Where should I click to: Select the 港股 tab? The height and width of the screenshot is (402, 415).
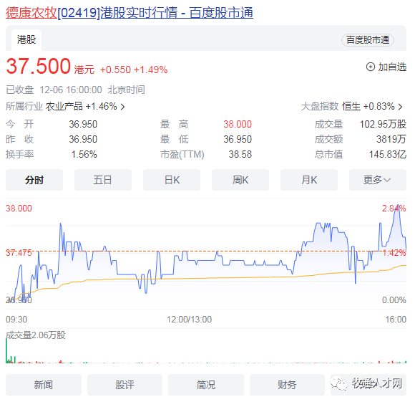[x=26, y=40]
